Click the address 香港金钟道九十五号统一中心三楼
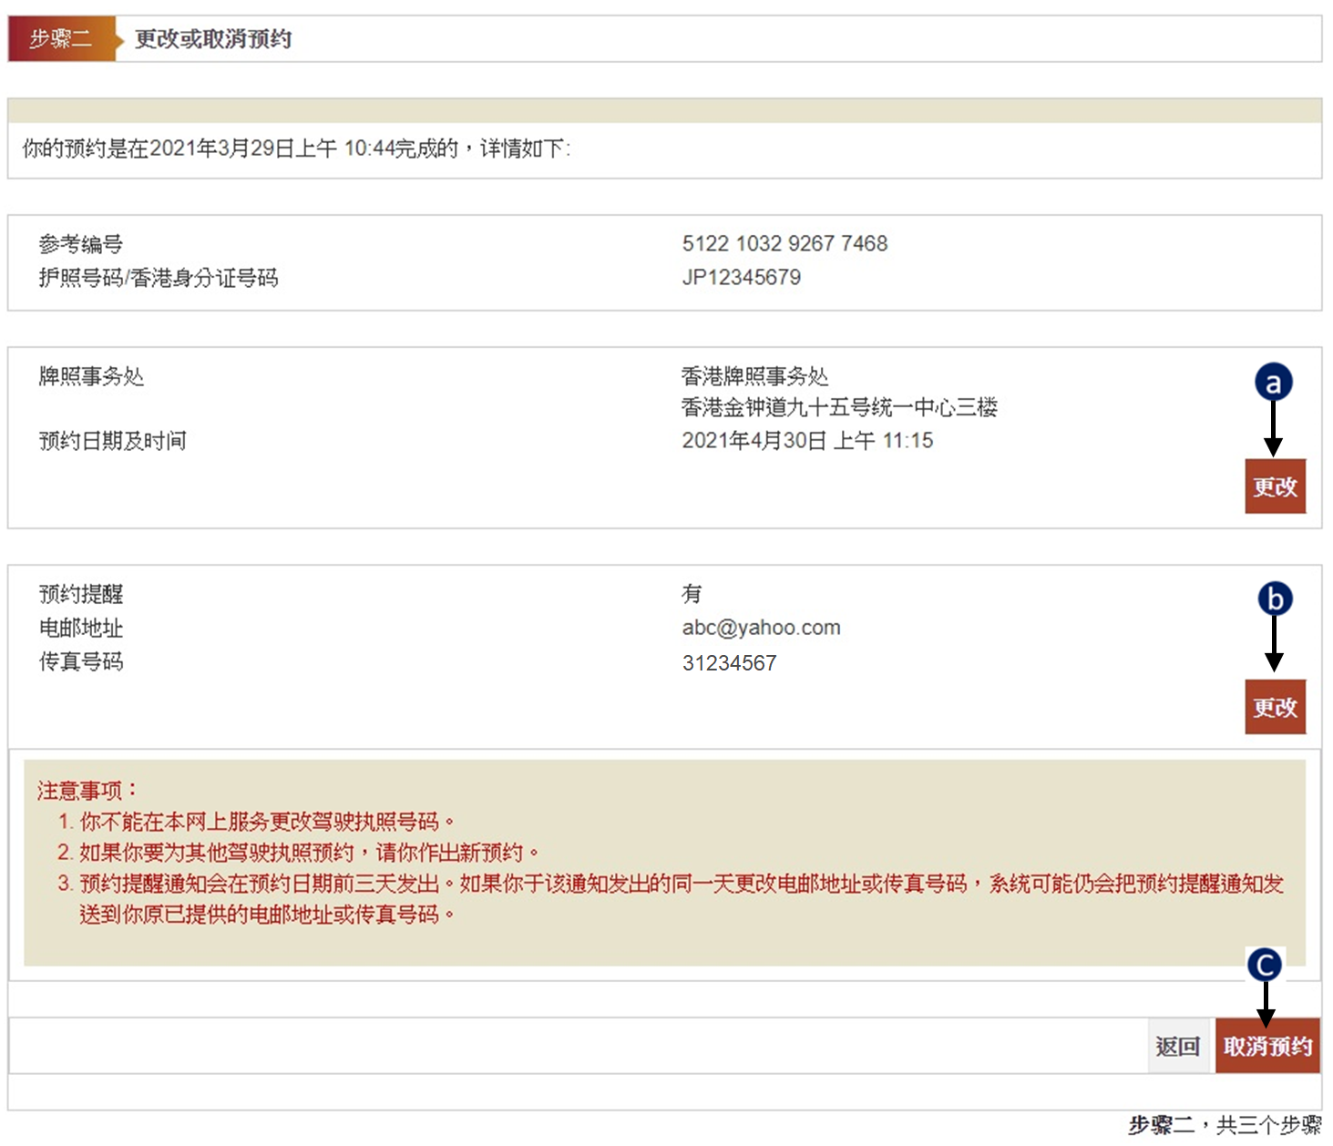The image size is (1333, 1146). [x=839, y=407]
